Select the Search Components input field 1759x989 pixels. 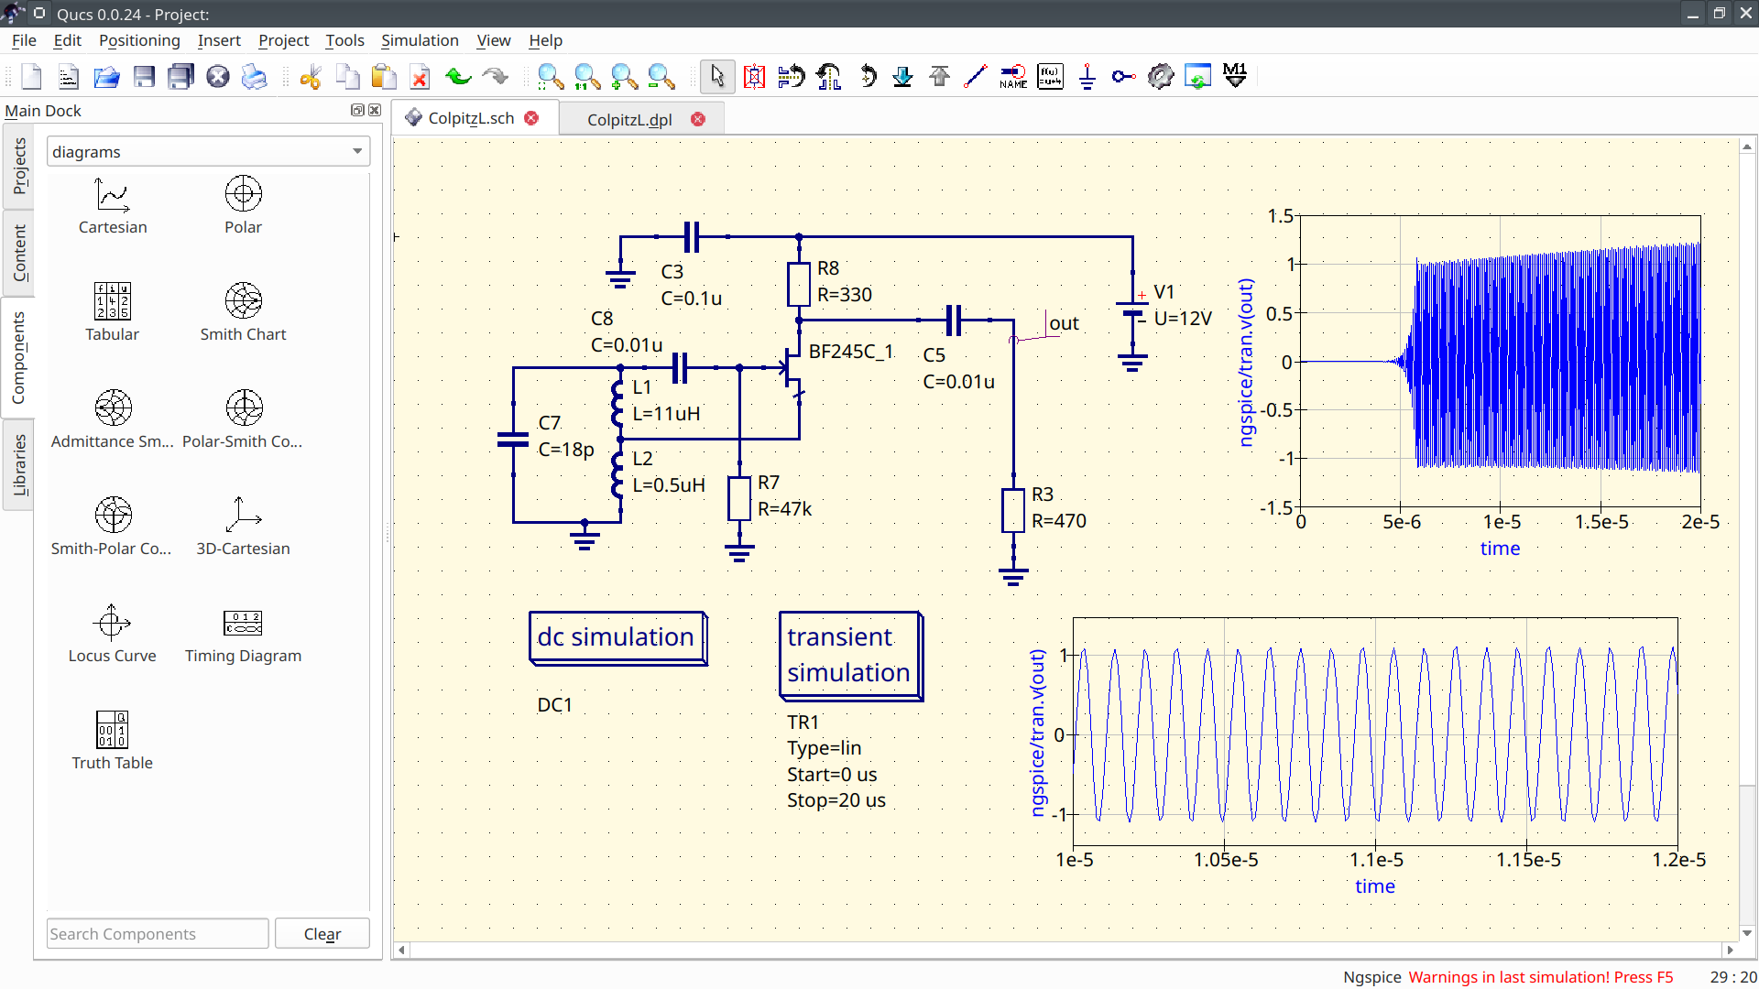click(157, 932)
